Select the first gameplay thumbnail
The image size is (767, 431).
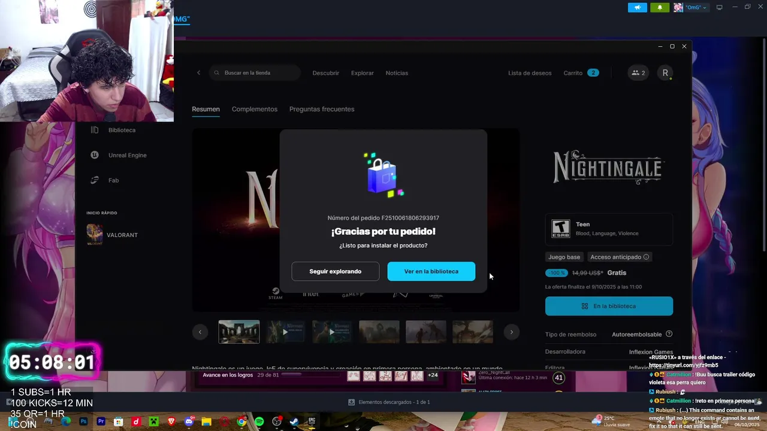pos(239,332)
